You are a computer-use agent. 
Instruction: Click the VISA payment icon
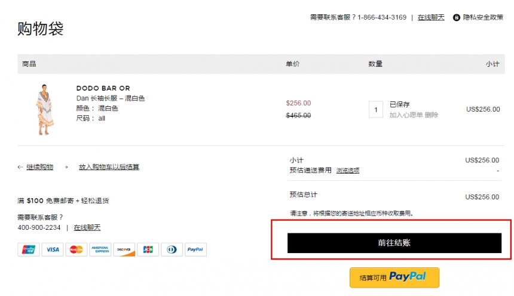click(53, 249)
